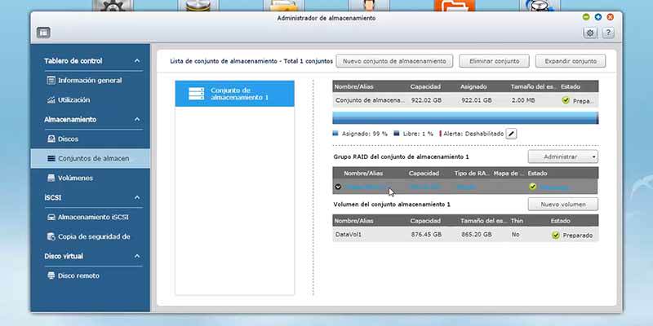Collapse the iSCSI section chevron
Image resolution: width=653 pixels, height=326 pixels.
click(137, 197)
